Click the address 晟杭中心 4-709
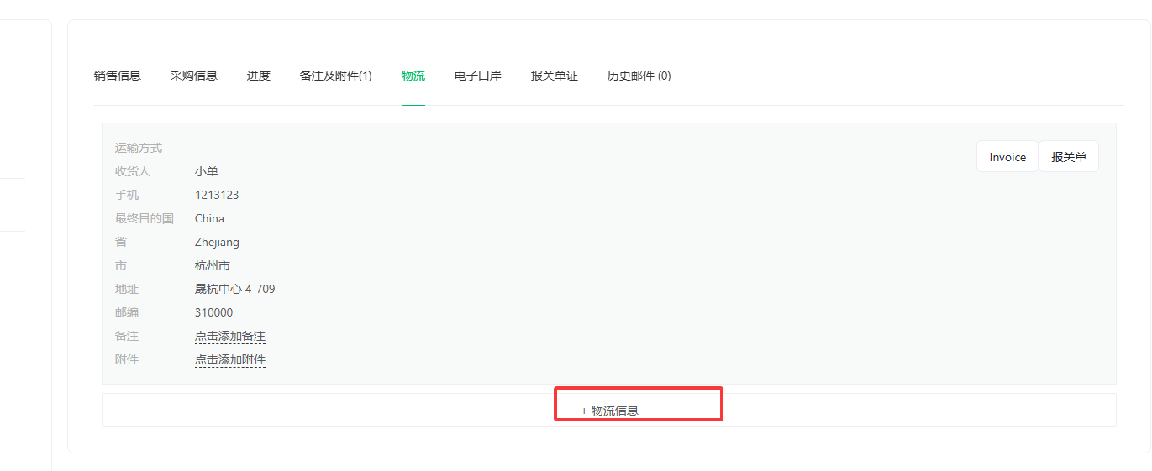 coord(235,289)
